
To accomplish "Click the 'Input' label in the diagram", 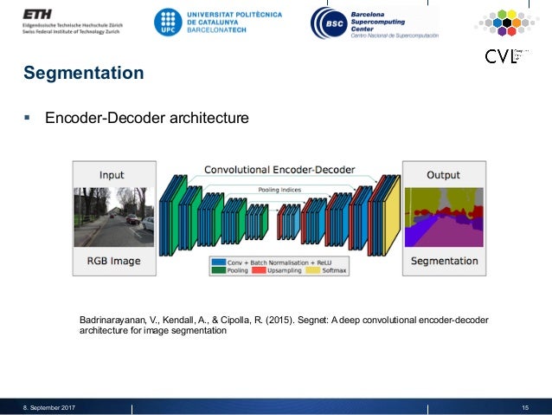I will tap(112, 175).
